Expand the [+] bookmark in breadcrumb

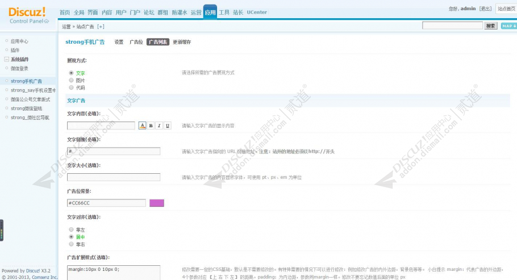pyautogui.click(x=101, y=27)
